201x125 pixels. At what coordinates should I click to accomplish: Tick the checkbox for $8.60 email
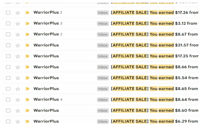click(x=8, y=111)
